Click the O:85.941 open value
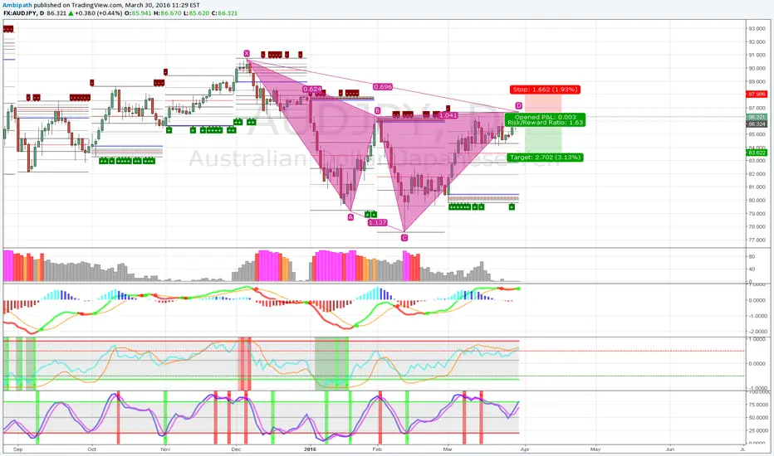Viewport: 774px width, 456px height. [x=138, y=12]
